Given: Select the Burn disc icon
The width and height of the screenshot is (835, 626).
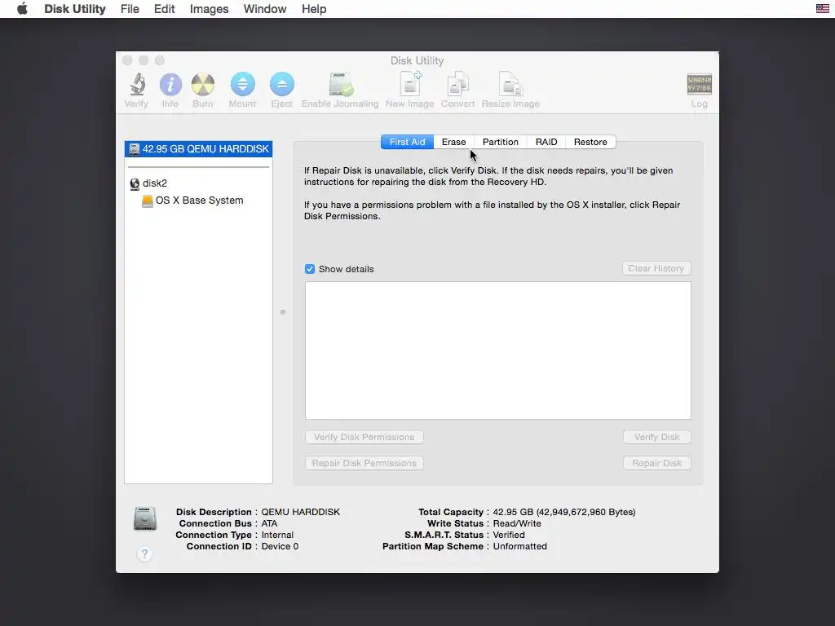Looking at the screenshot, I should tap(203, 85).
